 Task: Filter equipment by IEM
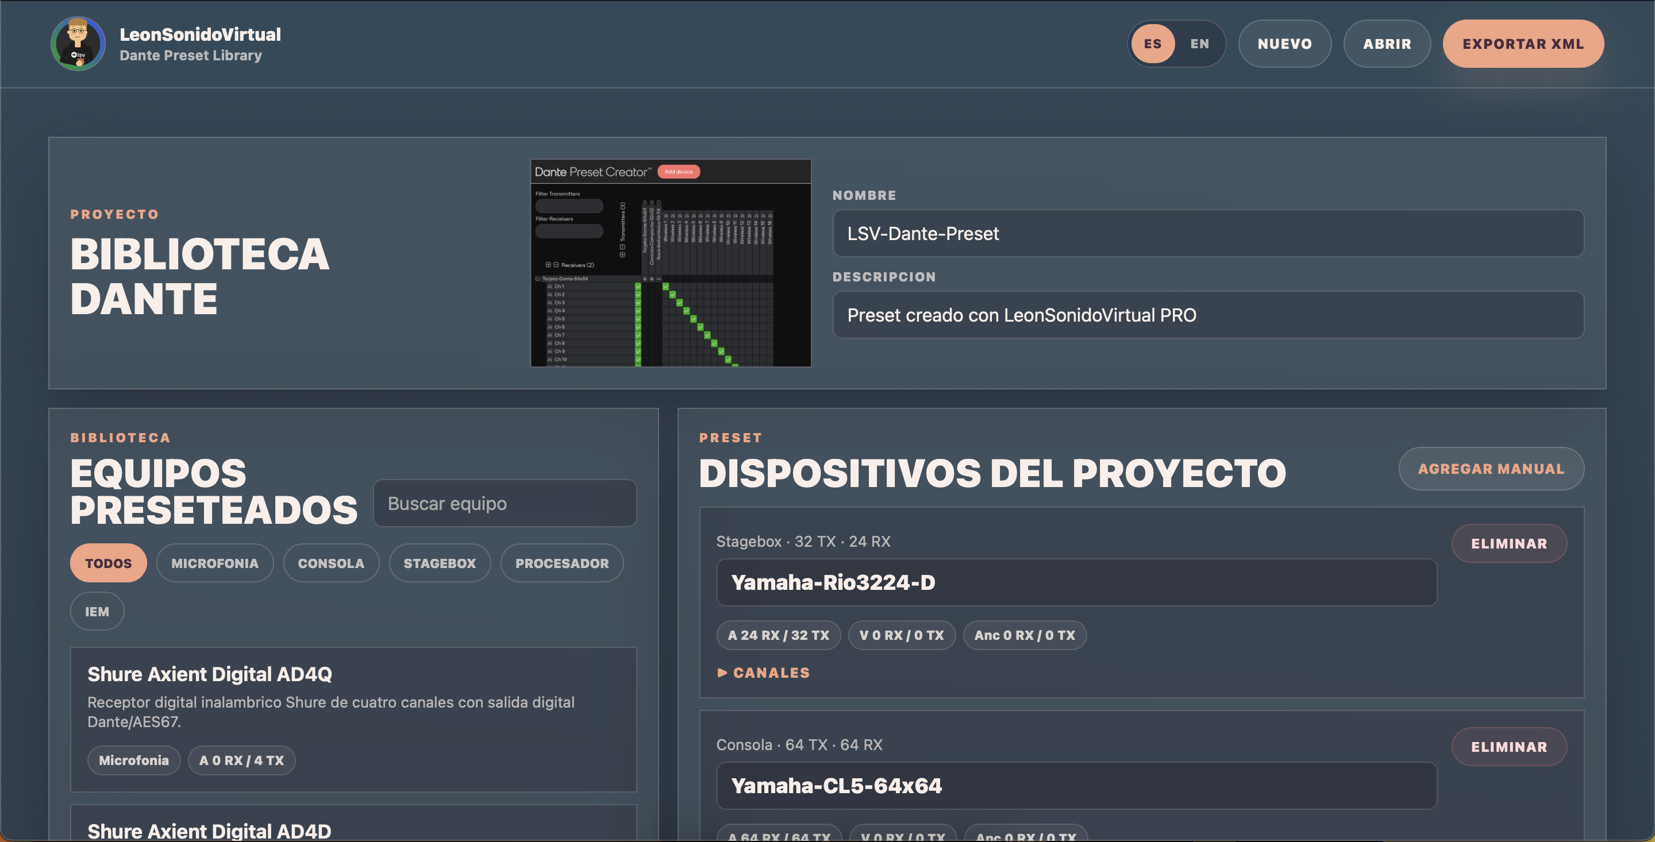[97, 612]
